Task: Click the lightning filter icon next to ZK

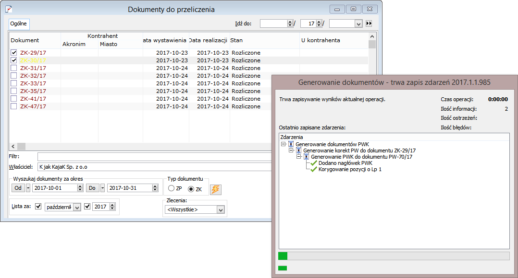Action: tap(215, 189)
